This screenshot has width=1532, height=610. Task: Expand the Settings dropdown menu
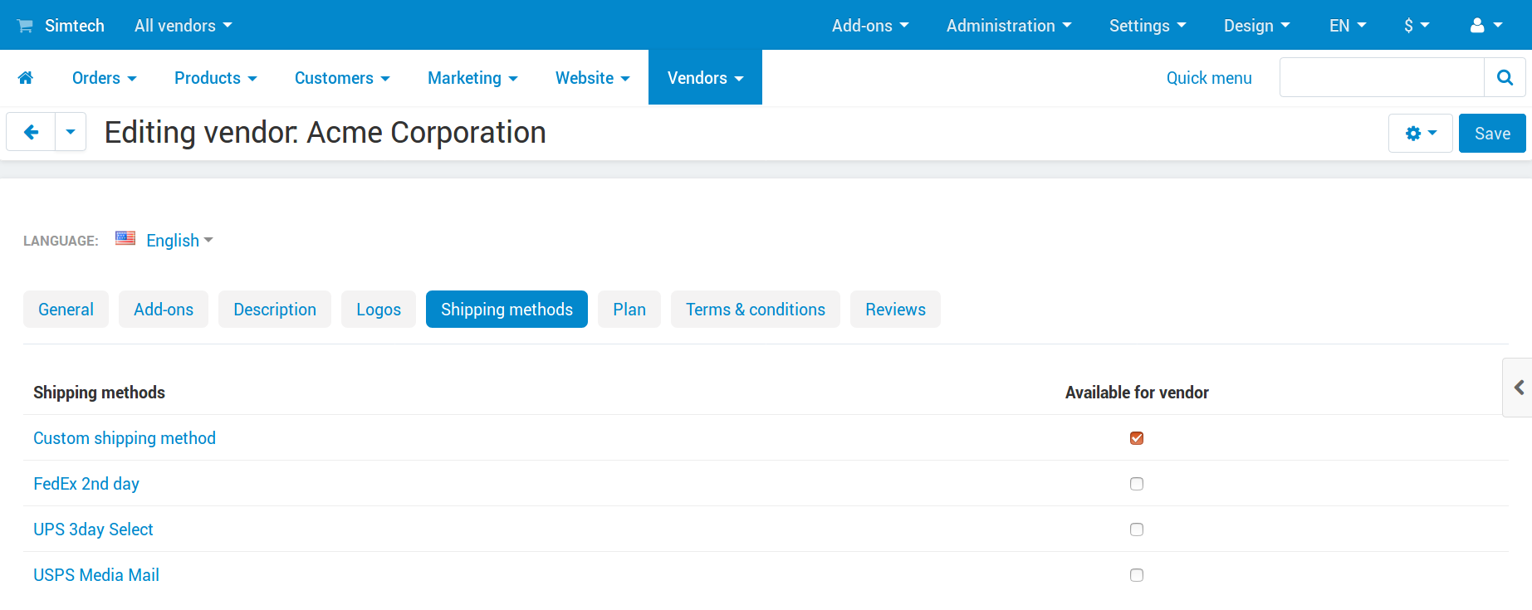(1148, 26)
